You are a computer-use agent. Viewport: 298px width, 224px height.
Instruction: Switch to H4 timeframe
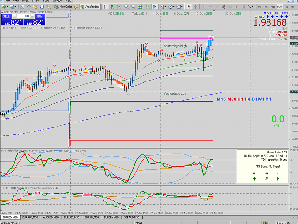pyautogui.click(x=293, y=7)
